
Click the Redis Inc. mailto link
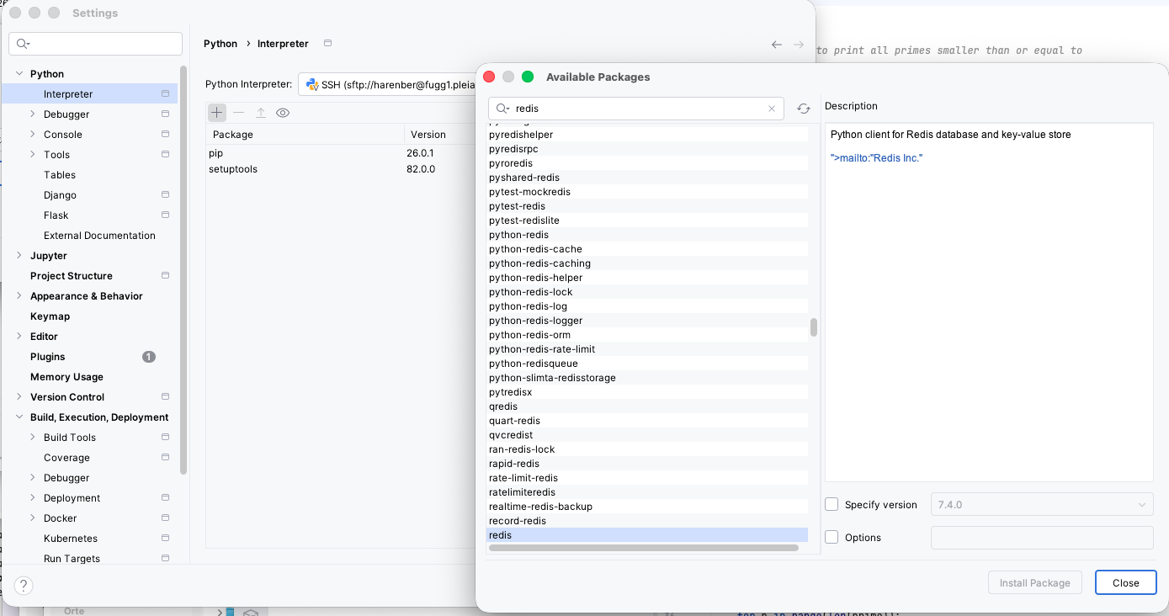click(x=876, y=158)
